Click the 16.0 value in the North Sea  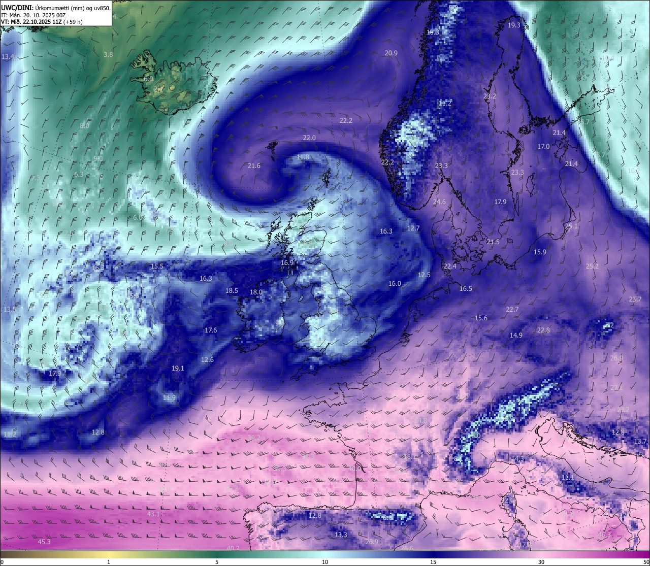[x=395, y=283]
